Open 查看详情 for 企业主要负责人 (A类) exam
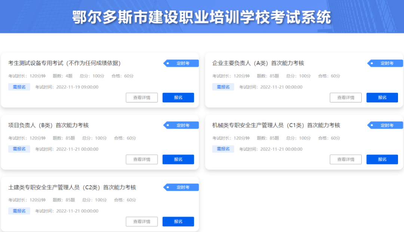Screen dimensions: 404x232 point(346,98)
